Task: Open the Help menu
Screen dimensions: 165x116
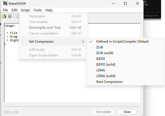Action: [x=49, y=10]
